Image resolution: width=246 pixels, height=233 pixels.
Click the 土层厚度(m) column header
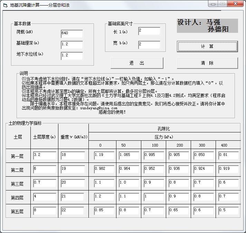tap(44, 137)
